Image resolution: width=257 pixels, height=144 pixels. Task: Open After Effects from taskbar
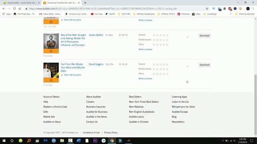(95, 140)
